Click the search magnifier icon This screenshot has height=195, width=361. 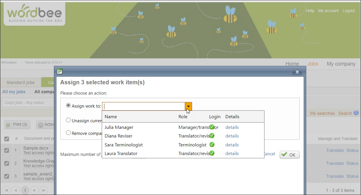[356, 113]
